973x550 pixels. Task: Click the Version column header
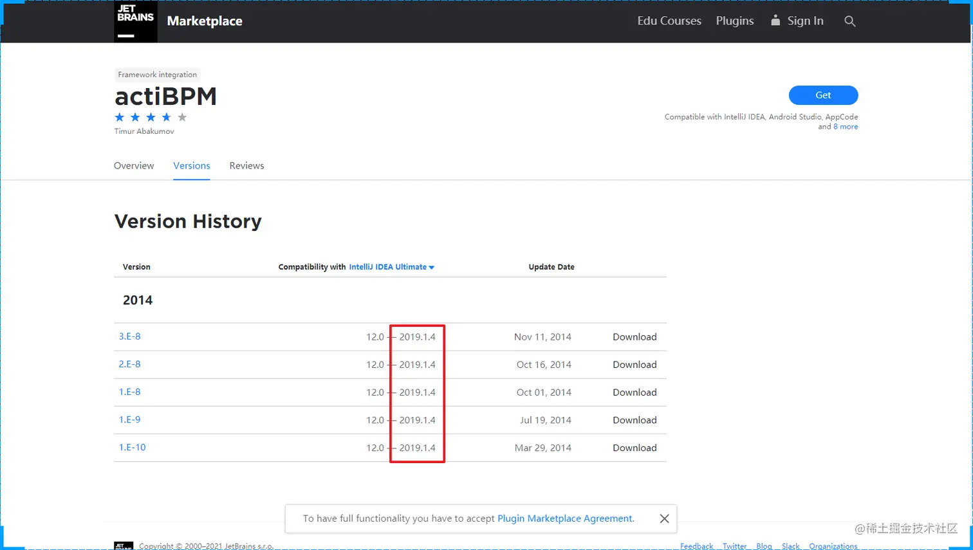pos(136,267)
